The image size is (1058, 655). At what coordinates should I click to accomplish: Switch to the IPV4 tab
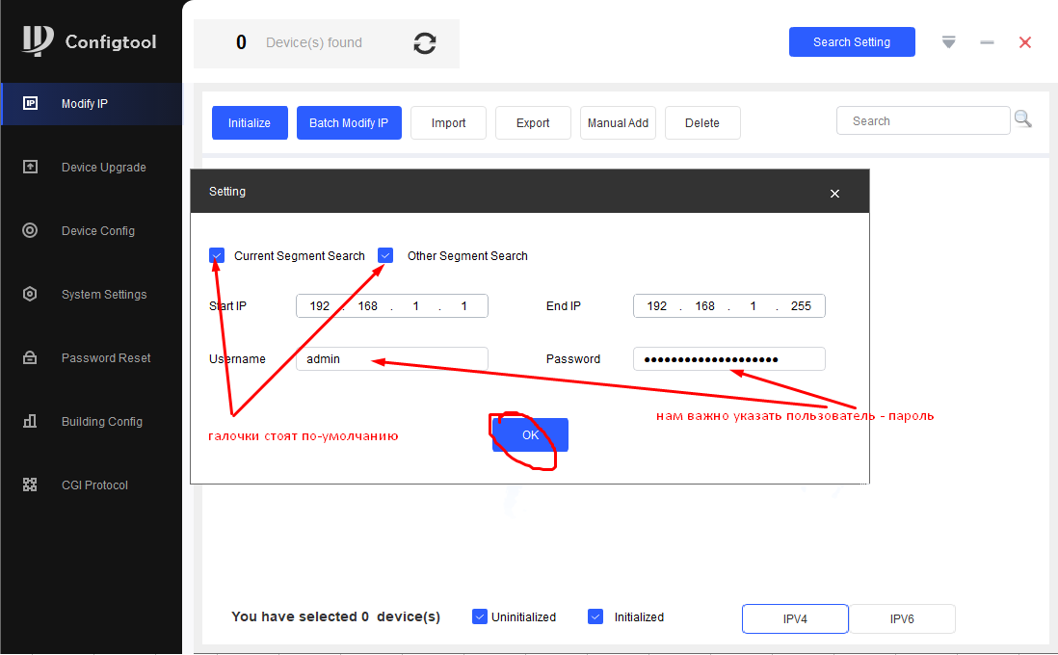click(x=795, y=618)
